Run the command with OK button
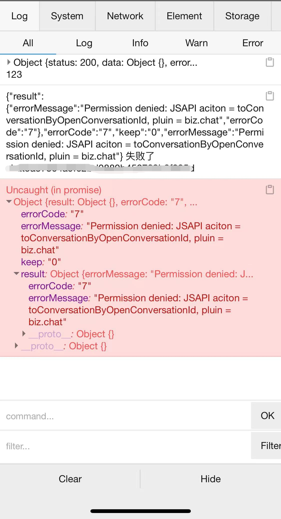This screenshot has width=281, height=519. (x=267, y=415)
